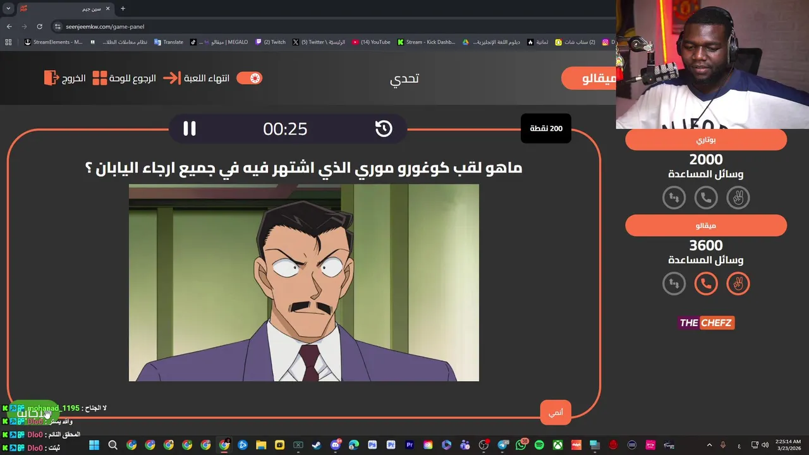Click the microphone icon in system tray
The width and height of the screenshot is (809, 455).
(x=723, y=445)
